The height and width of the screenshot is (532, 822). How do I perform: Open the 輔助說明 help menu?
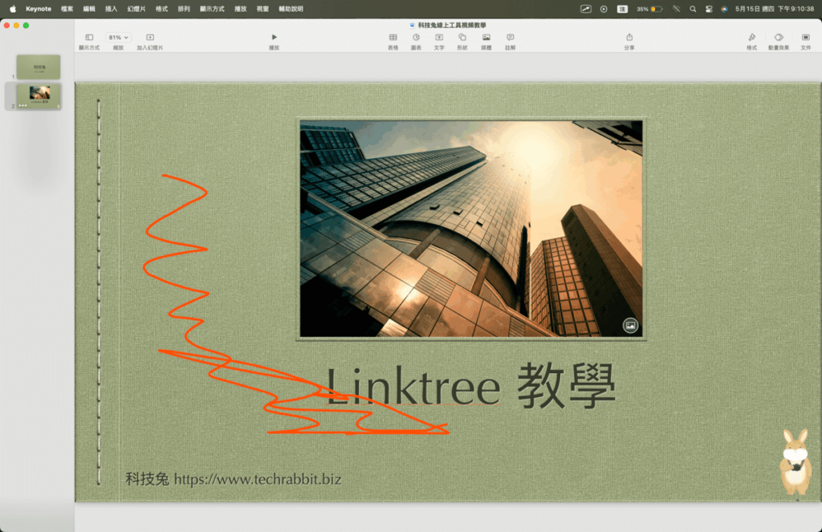pyautogui.click(x=291, y=9)
